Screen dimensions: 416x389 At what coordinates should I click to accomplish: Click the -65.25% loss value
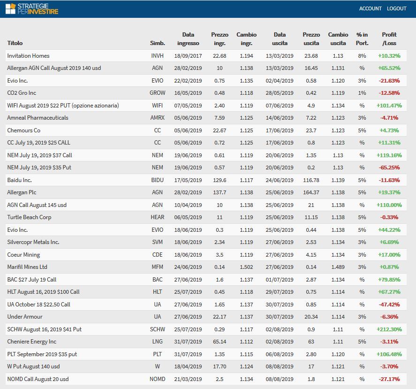tap(389, 168)
